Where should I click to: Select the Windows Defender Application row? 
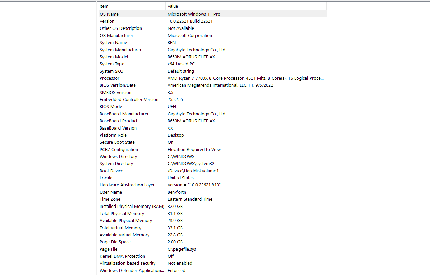212,270
